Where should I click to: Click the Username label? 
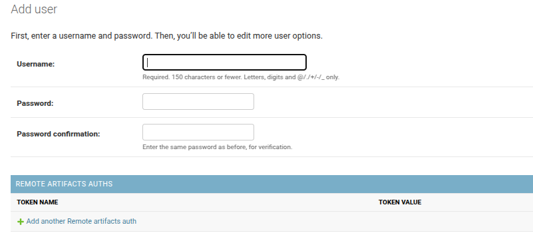point(36,64)
